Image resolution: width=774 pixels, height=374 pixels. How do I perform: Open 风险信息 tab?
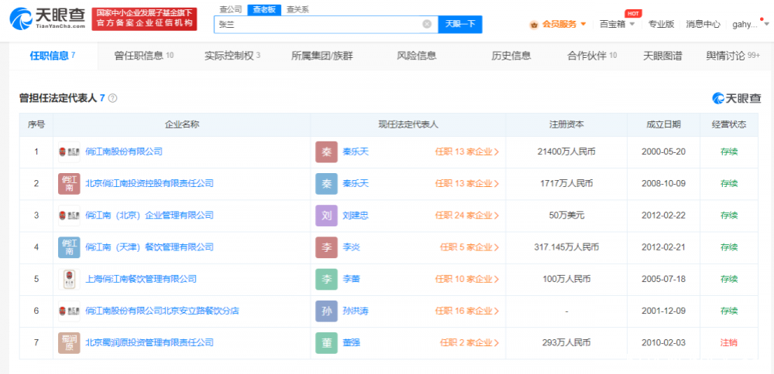416,56
